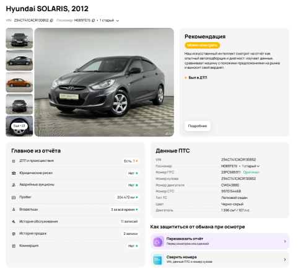301x277 pixels.
Task: Open the rear view car thumbnail
Action: [19, 104]
